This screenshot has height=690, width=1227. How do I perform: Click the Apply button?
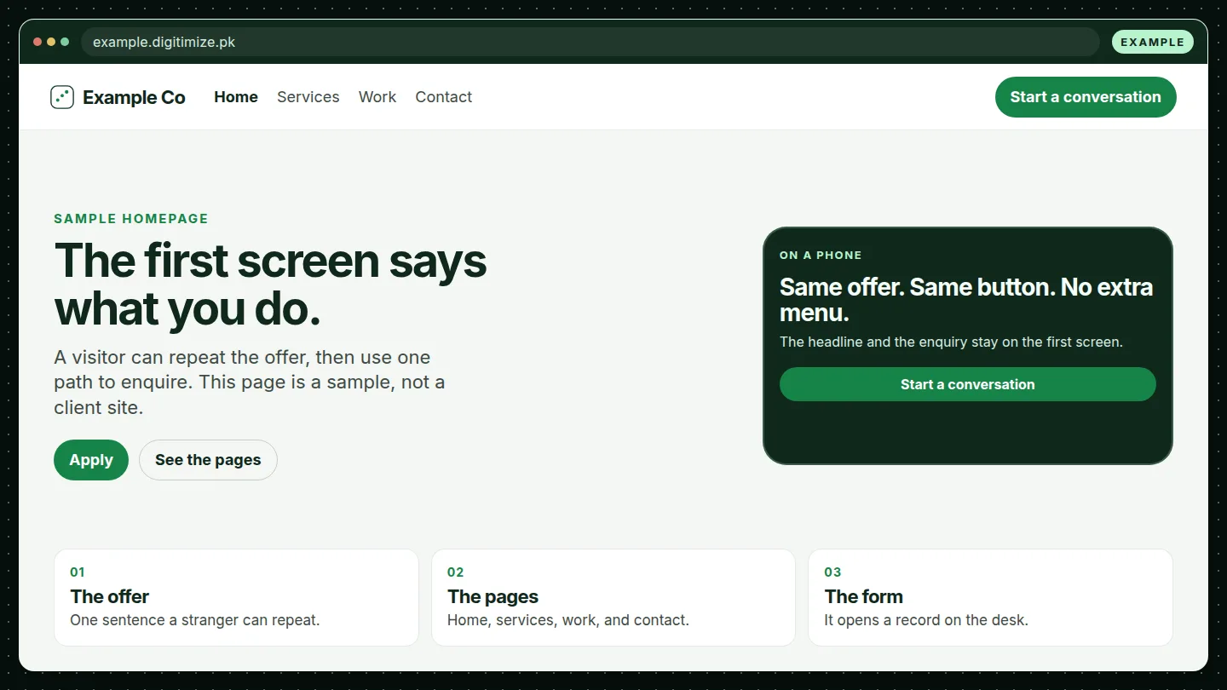91,460
